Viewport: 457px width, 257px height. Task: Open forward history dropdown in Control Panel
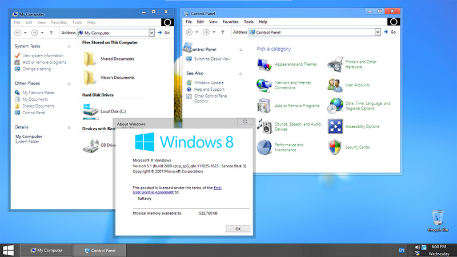(214, 32)
